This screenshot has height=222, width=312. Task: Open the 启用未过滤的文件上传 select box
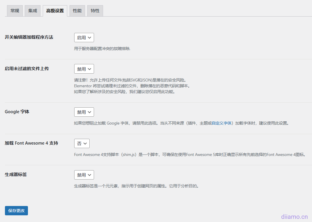[x=84, y=69]
